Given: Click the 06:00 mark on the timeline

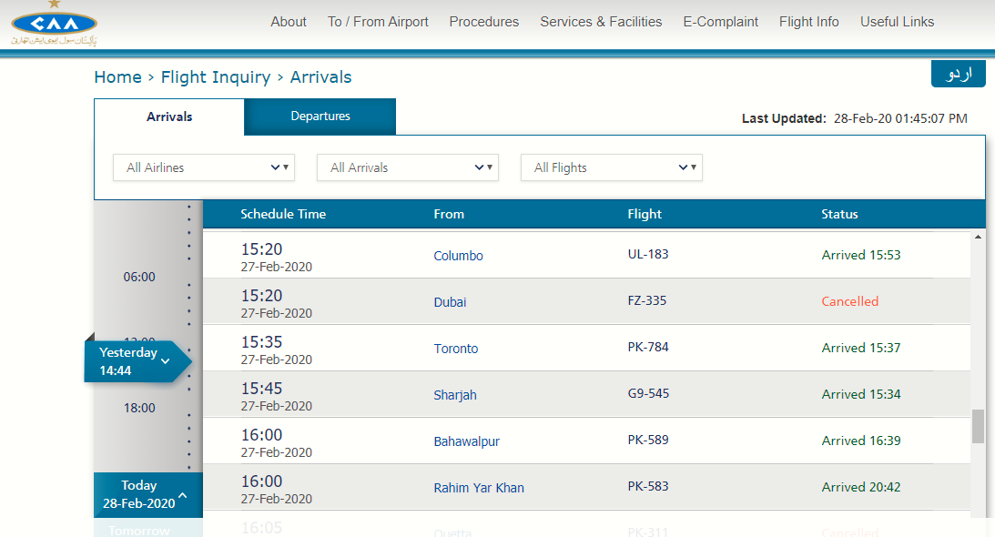Looking at the screenshot, I should [x=139, y=277].
